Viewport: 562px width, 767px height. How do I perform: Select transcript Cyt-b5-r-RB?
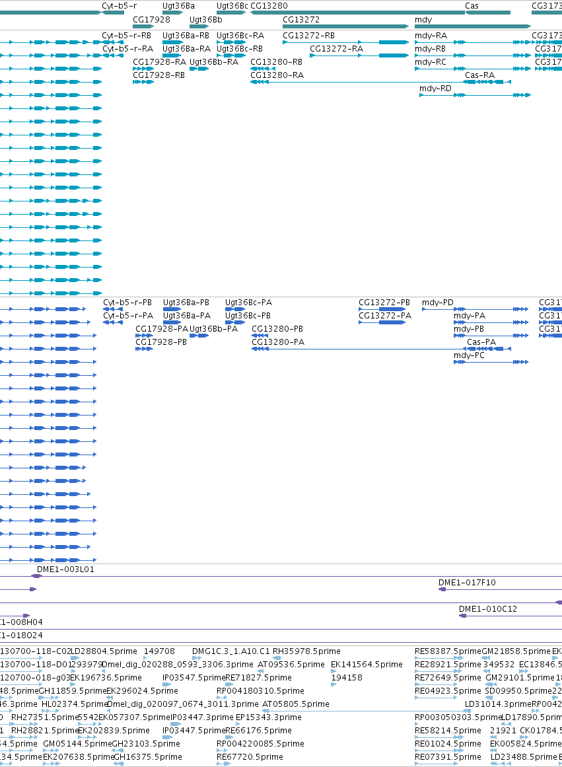[x=126, y=36]
